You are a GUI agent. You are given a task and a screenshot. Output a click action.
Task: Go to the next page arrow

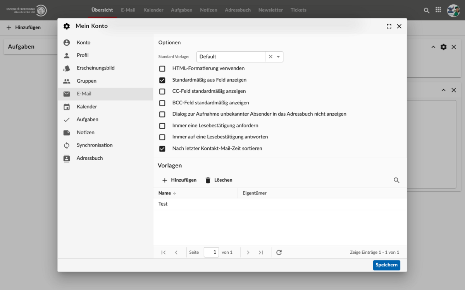(248, 252)
